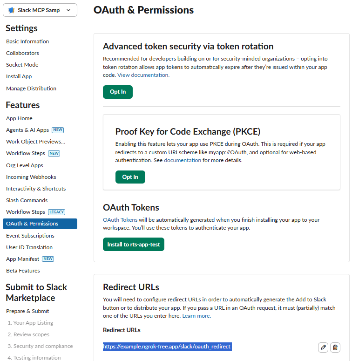
Task: Opt in to advanced token rotation
Action: pyautogui.click(x=118, y=92)
